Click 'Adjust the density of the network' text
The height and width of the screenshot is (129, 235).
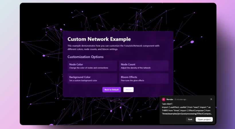coord(136,68)
